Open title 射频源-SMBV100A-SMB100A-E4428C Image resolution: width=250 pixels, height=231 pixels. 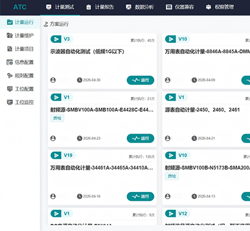point(102,110)
